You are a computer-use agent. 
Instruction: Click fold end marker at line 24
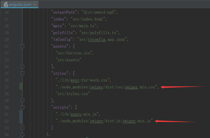(x=22, y=66)
